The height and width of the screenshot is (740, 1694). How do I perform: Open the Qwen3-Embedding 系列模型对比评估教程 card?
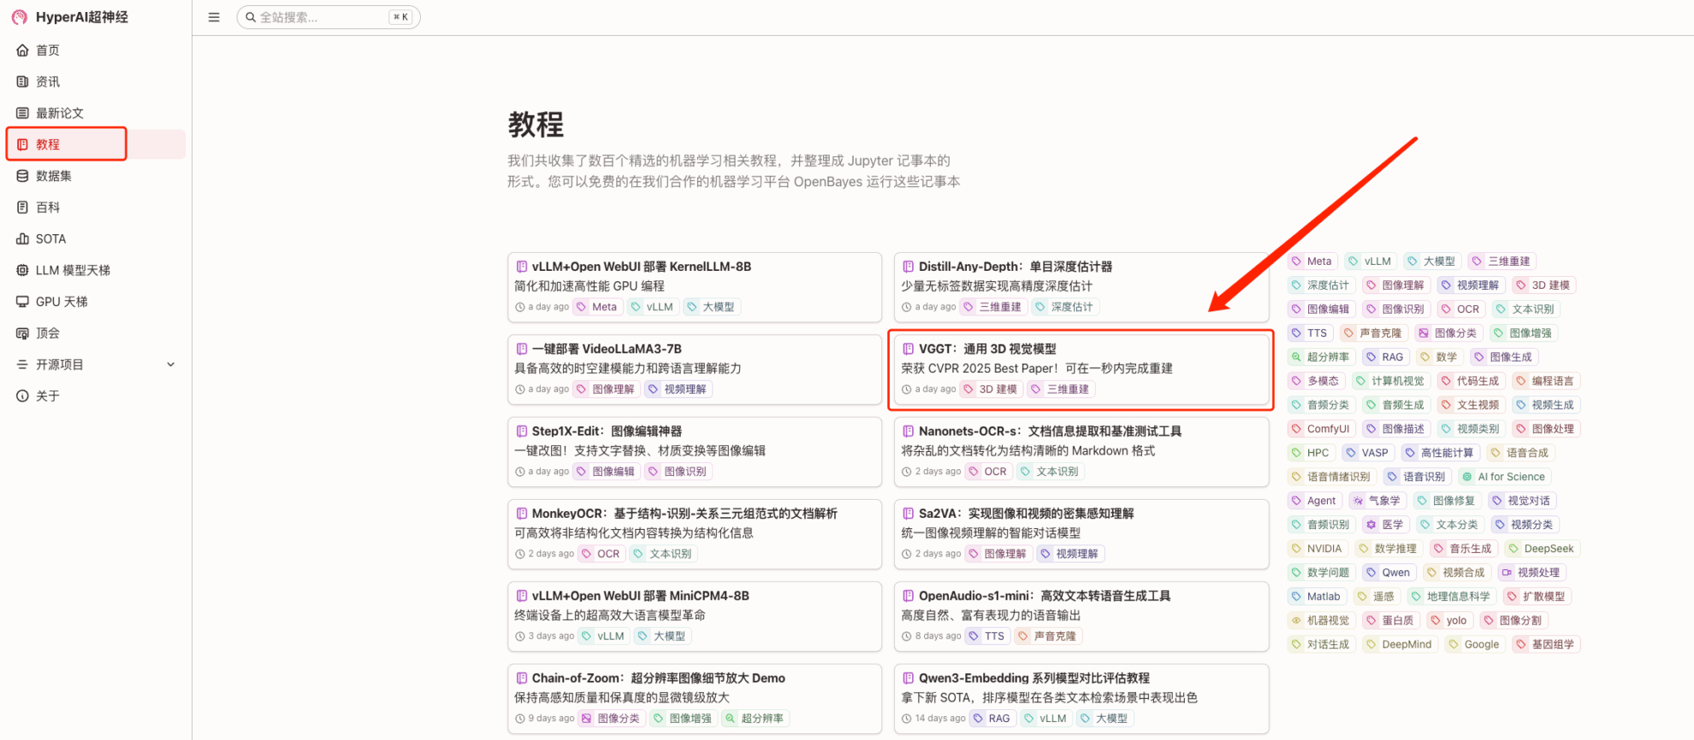(1034, 678)
